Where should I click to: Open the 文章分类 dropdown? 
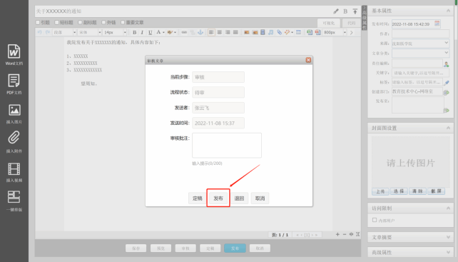point(420,54)
